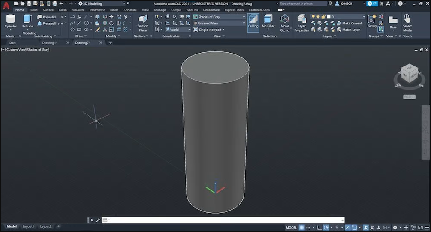
Task: Click the search magnifier icon
Action: coord(330,3)
